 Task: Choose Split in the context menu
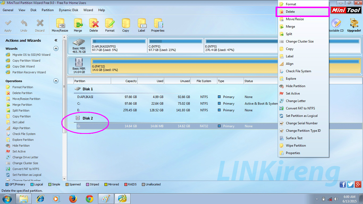click(303, 34)
